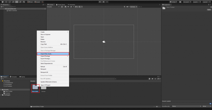Open the Shaded draw mode dropdown
The width and height of the screenshot is (212, 110).
[53, 7]
